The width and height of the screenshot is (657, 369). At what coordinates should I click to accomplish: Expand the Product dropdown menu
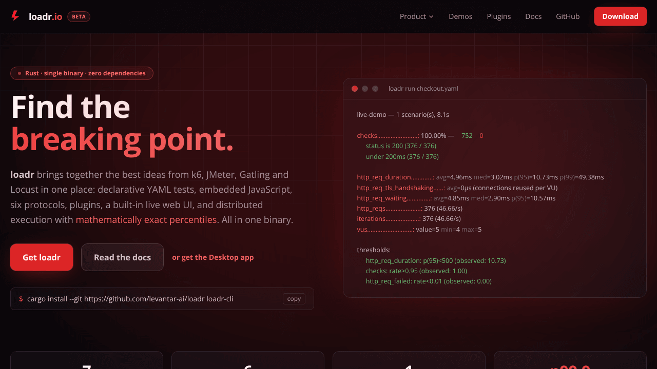pos(417,16)
